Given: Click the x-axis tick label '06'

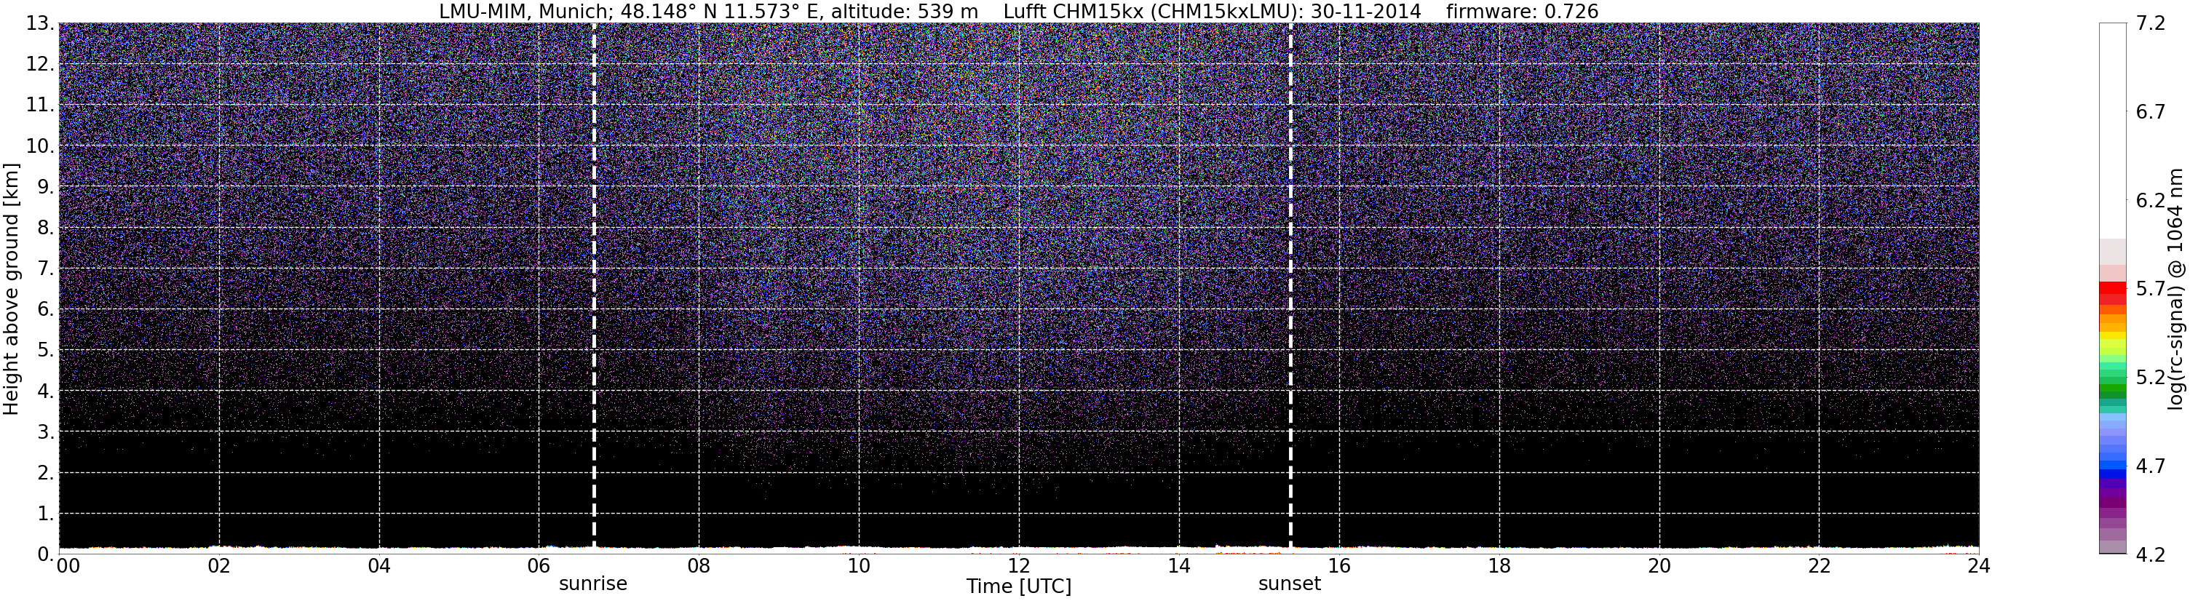Looking at the screenshot, I should 539,566.
